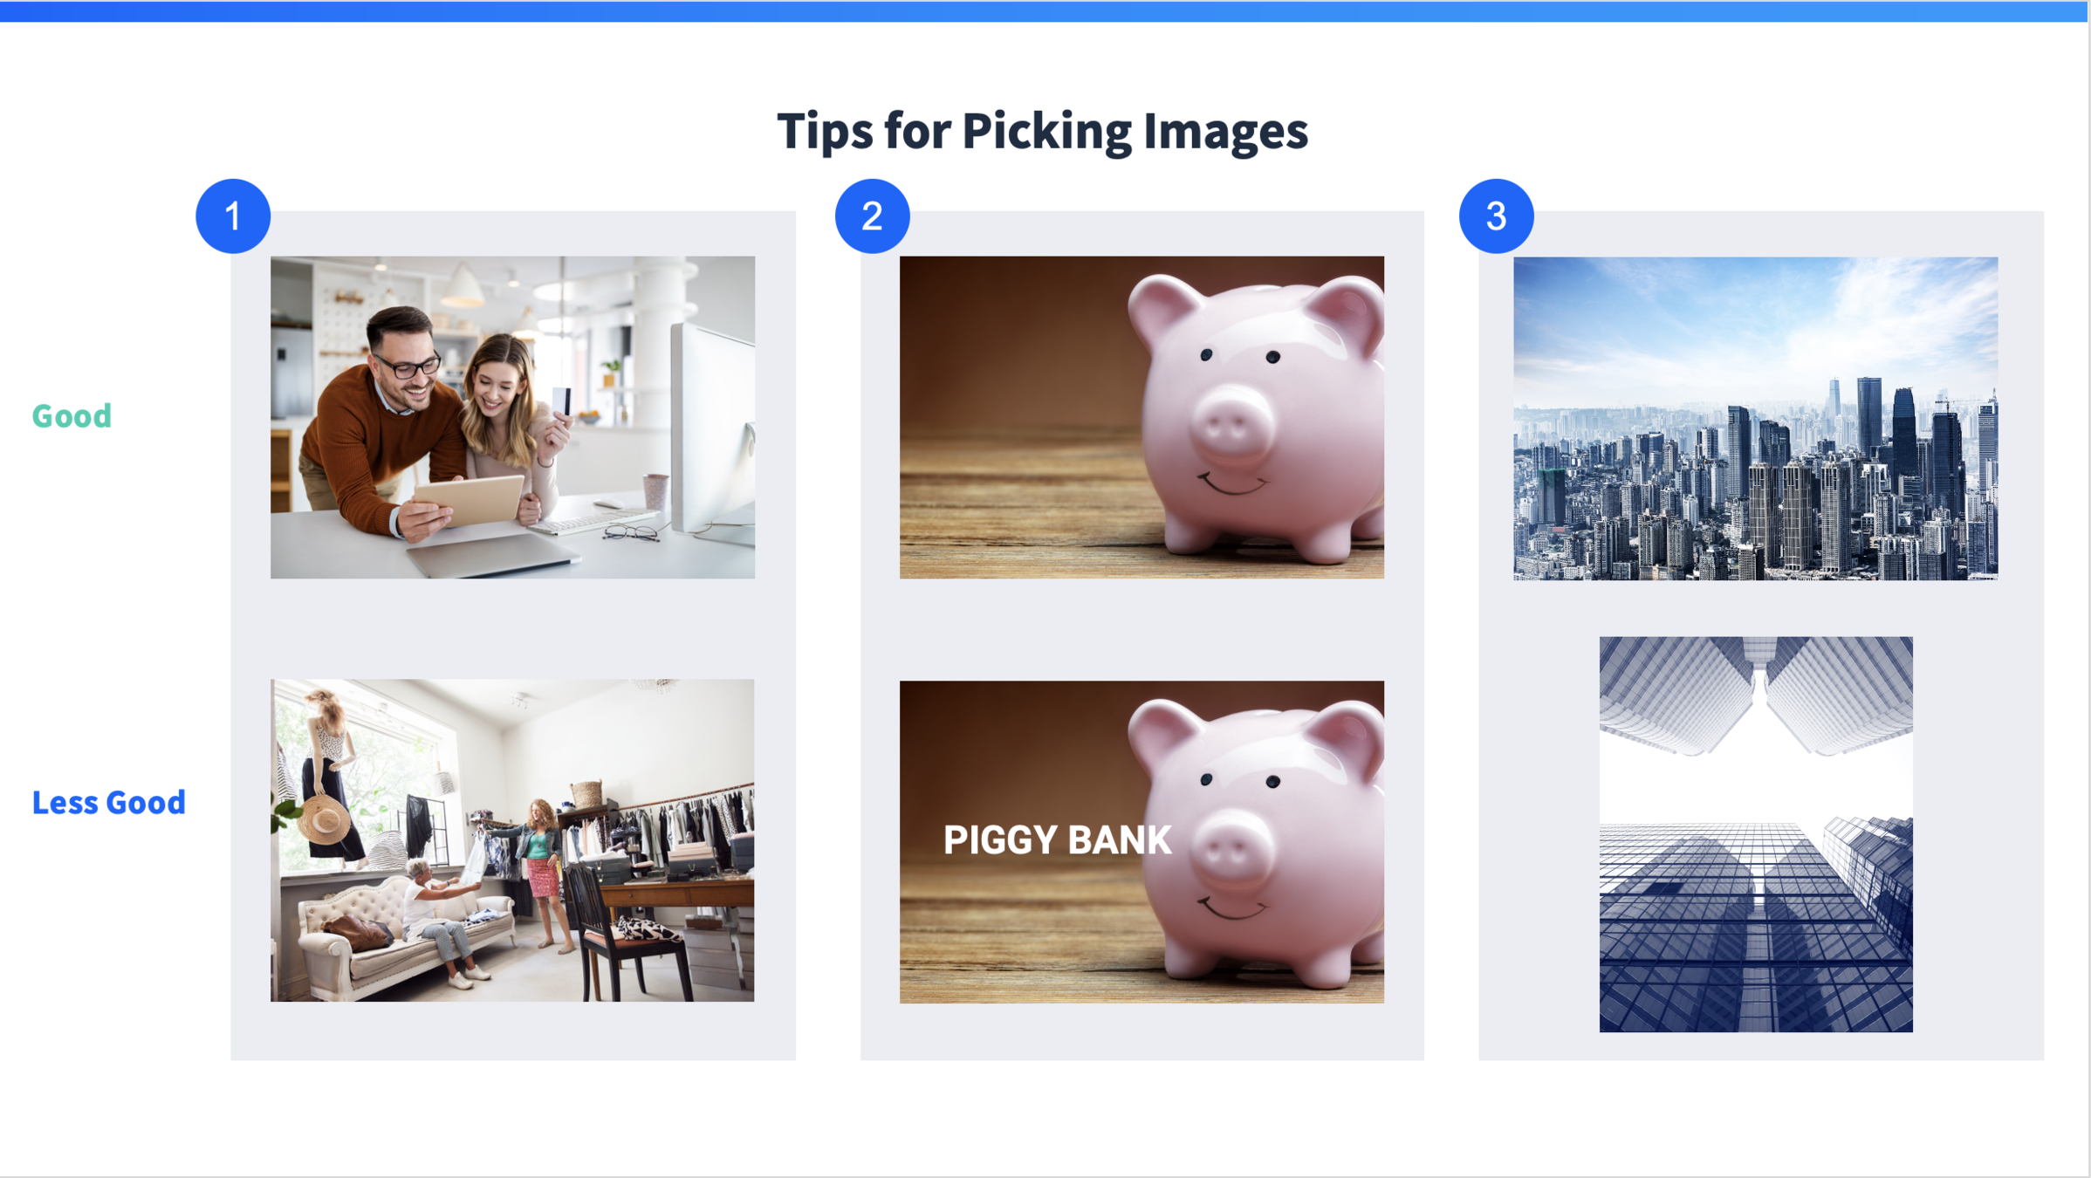Click the blue number 3 circle badge
2091x1178 pixels.
point(1496,216)
